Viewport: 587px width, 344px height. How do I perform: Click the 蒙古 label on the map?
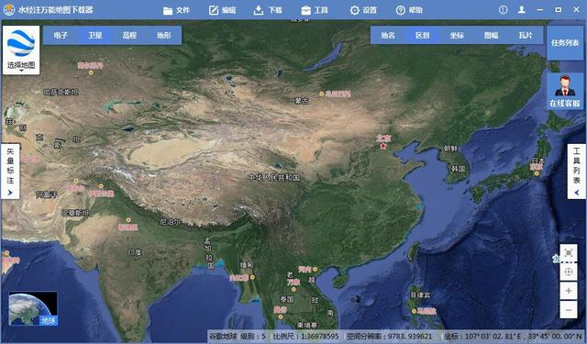pos(302,101)
